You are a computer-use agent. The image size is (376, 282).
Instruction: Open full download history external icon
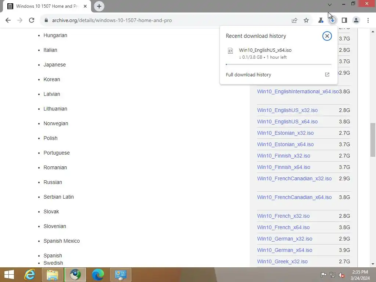coord(327,75)
